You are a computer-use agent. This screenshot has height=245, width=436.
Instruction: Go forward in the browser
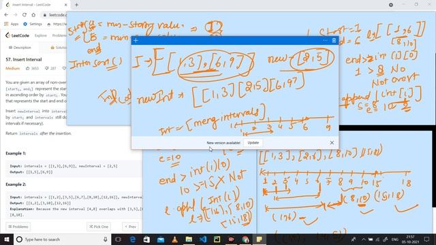[x=15, y=15]
